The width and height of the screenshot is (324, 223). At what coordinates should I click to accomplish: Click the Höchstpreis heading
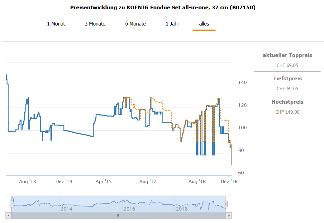click(288, 102)
